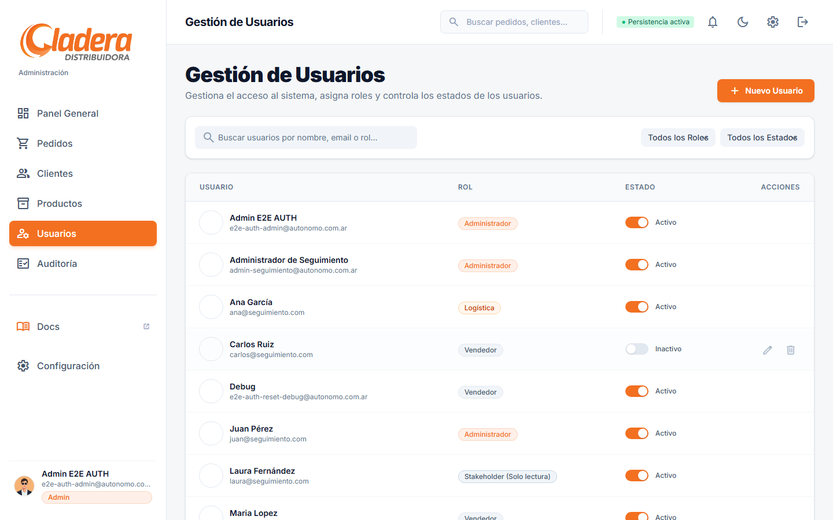Activate Carlos Ruiz's Inactivo switch
The height and width of the screenshot is (520, 833).
point(637,349)
